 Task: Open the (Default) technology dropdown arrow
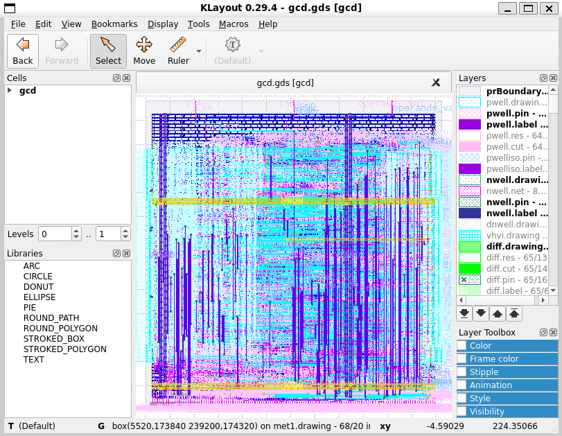(x=261, y=51)
